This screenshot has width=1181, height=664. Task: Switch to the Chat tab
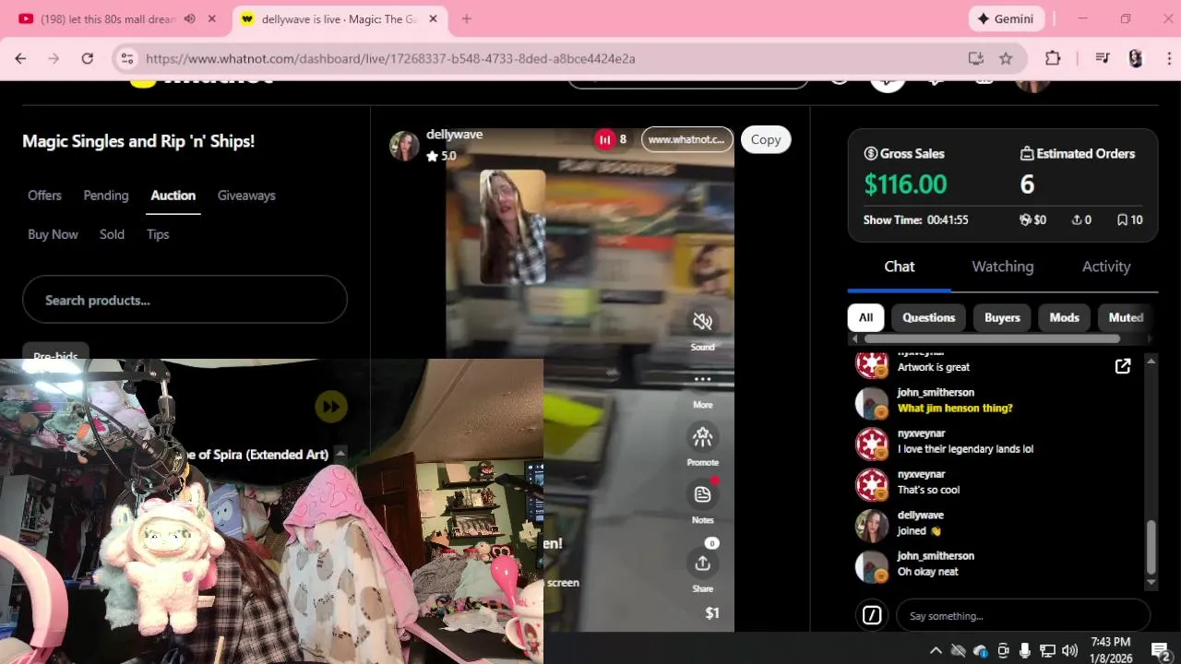pos(900,267)
